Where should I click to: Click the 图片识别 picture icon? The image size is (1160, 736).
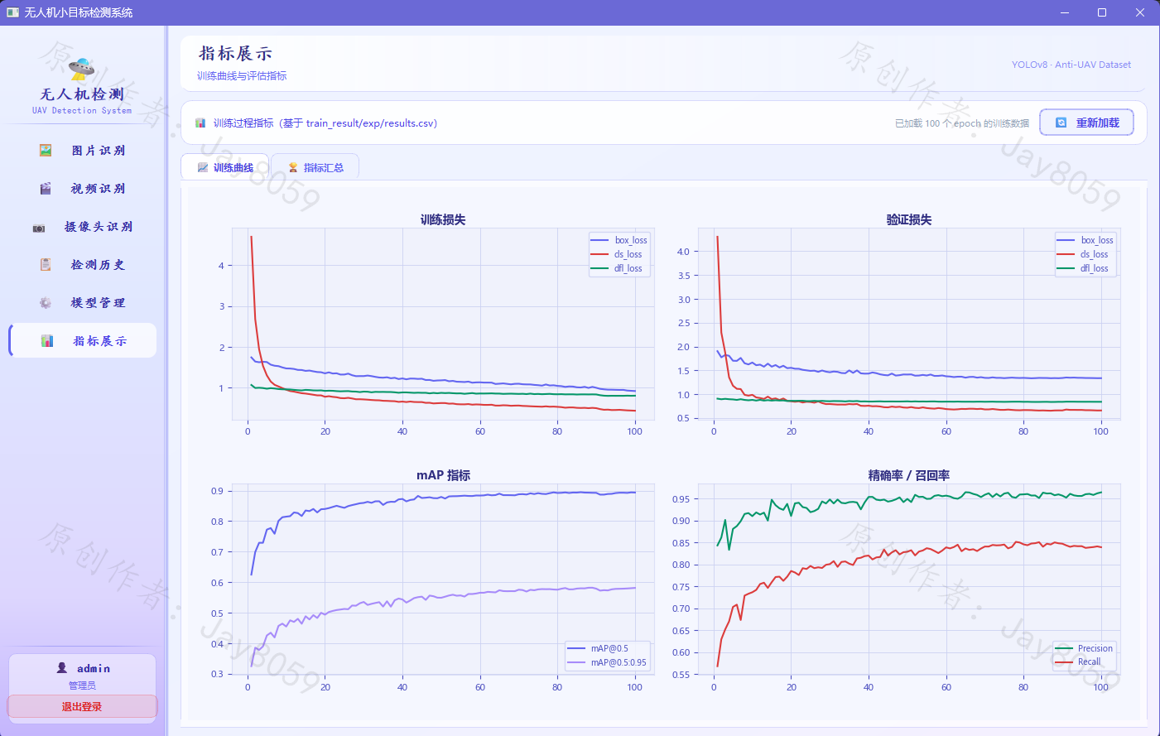[46, 151]
